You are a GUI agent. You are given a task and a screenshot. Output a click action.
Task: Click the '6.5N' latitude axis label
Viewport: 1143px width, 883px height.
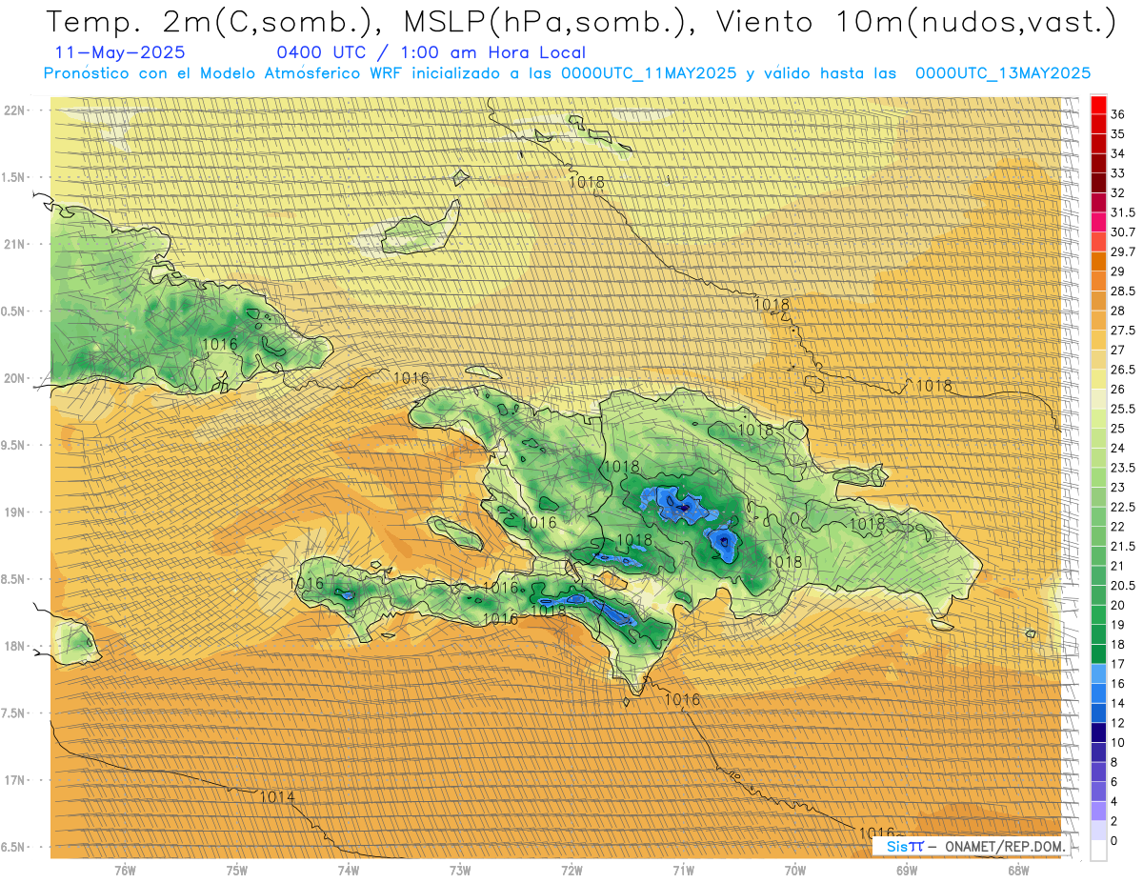pos(15,847)
